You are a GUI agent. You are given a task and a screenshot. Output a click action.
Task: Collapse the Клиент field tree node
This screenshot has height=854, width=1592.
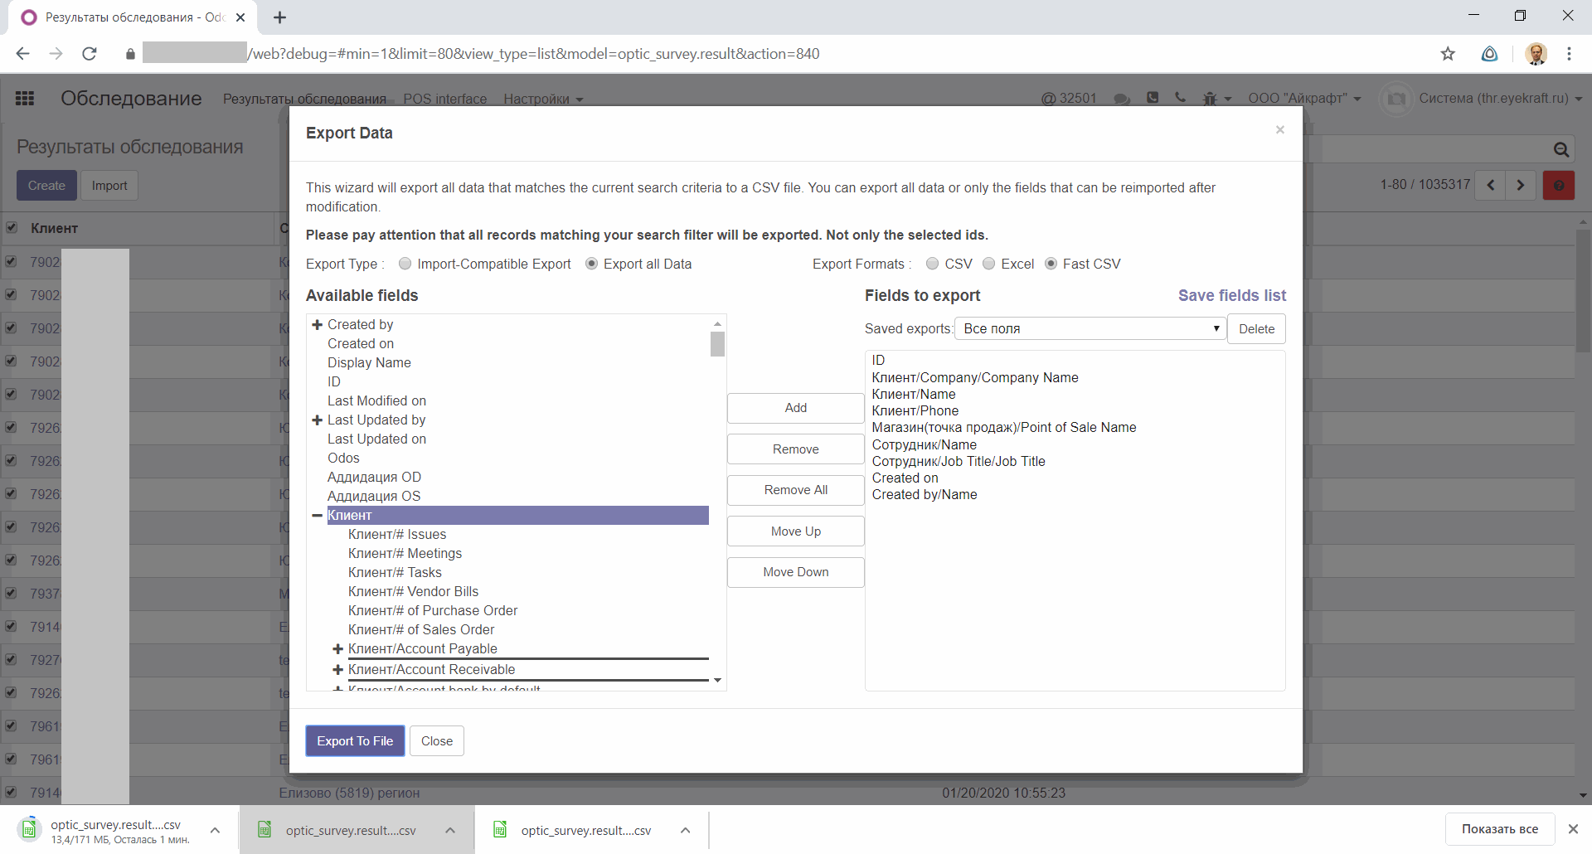(x=317, y=516)
